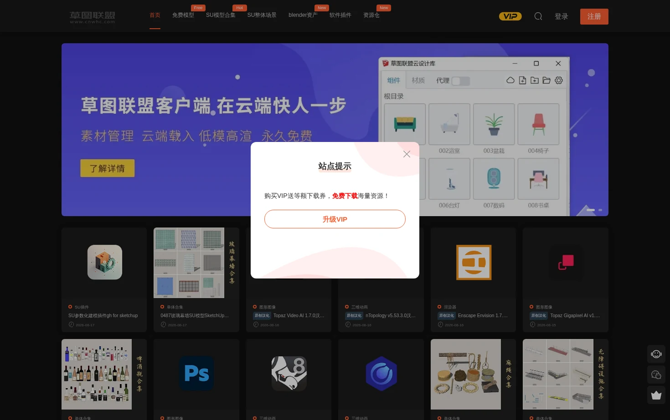The width and height of the screenshot is (670, 420).
Task: Click the 草图联盟 site logo
Action: (x=93, y=17)
